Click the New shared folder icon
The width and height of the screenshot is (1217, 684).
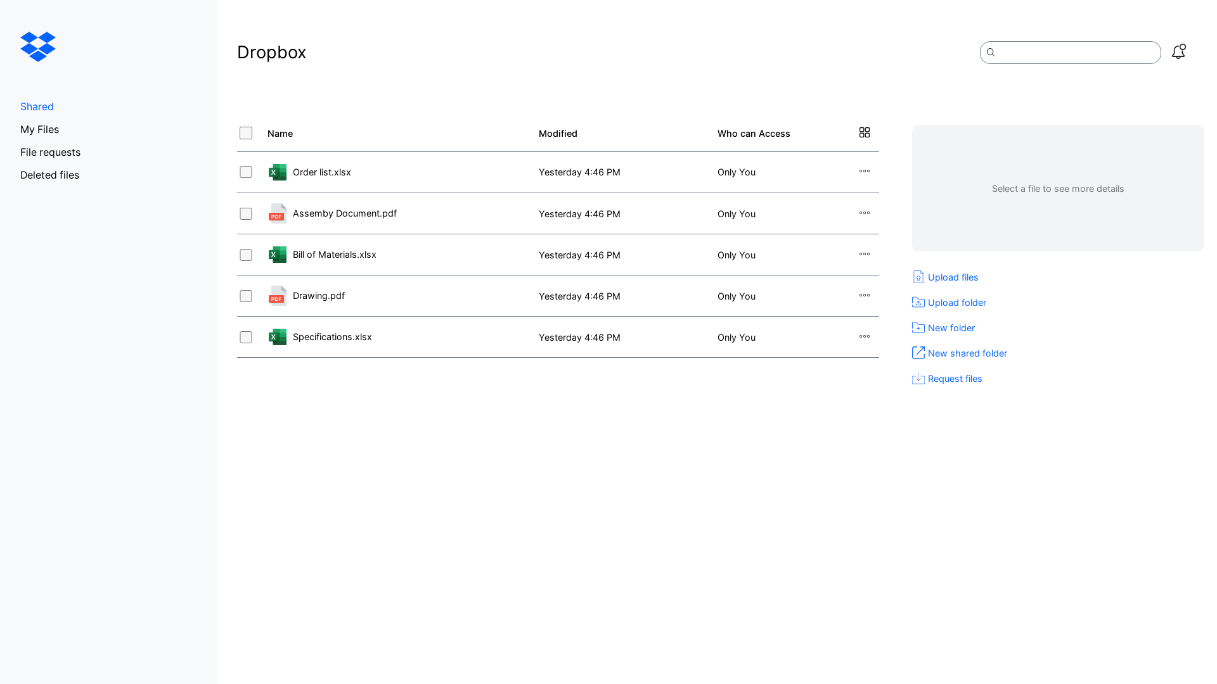(918, 353)
